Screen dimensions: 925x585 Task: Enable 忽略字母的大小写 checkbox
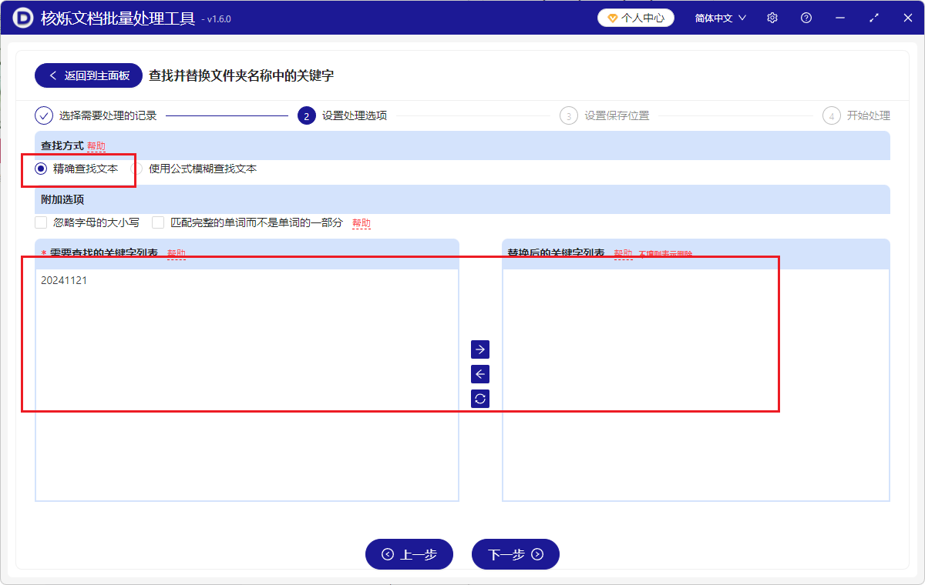pyautogui.click(x=40, y=222)
